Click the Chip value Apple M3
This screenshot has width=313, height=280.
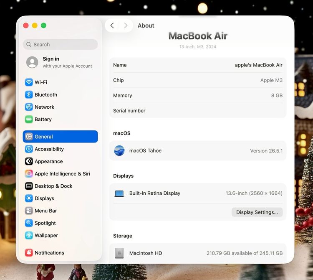pyautogui.click(x=271, y=80)
